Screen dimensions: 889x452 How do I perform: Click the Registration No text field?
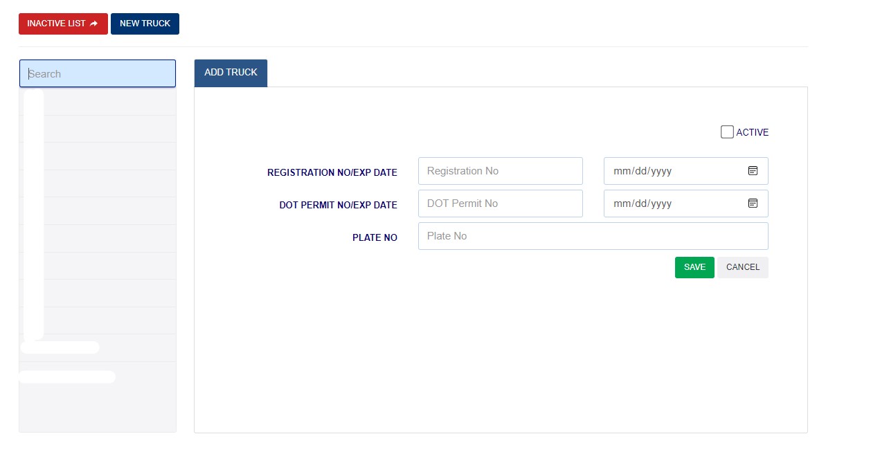click(500, 171)
